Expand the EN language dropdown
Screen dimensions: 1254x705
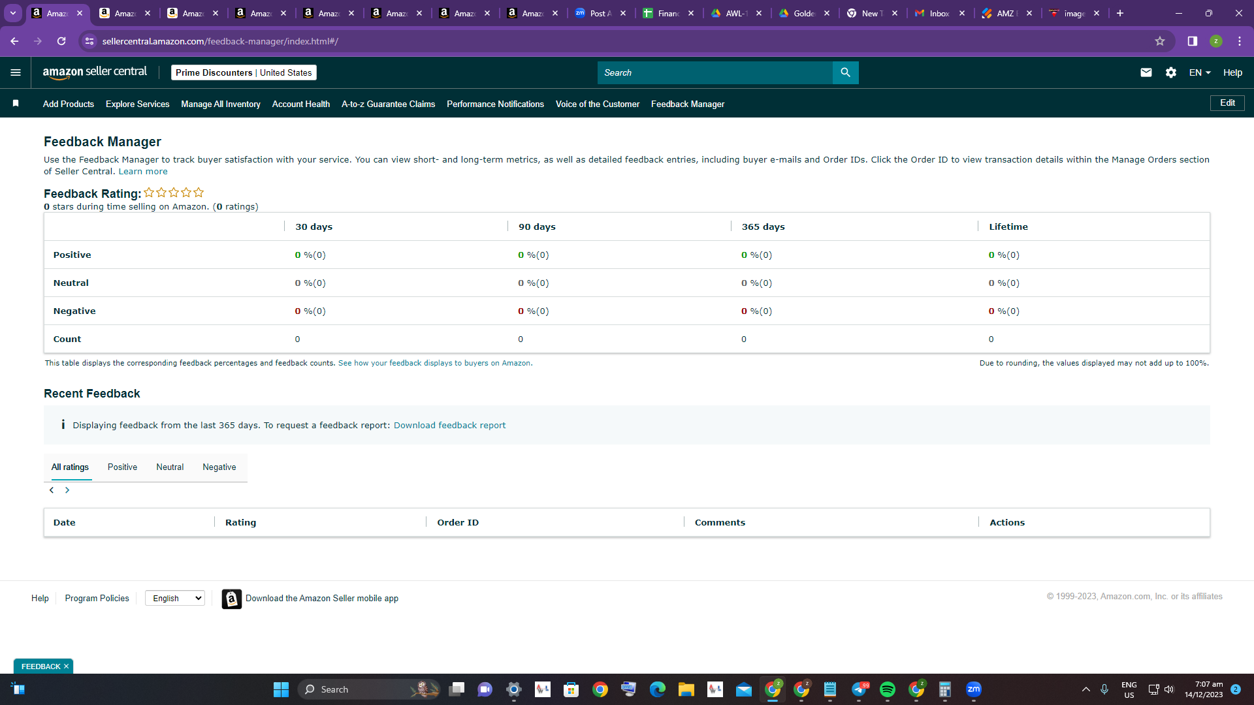(x=1200, y=72)
